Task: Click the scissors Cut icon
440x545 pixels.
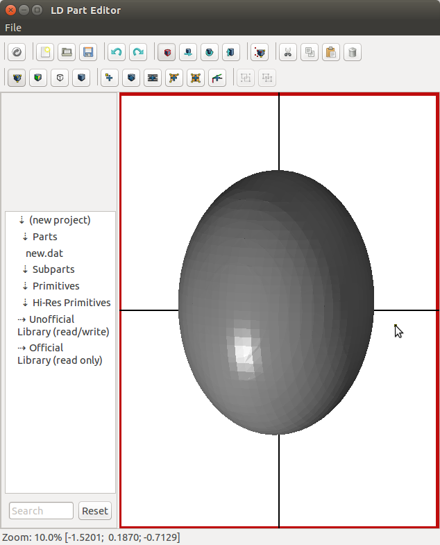Action: pyautogui.click(x=287, y=52)
